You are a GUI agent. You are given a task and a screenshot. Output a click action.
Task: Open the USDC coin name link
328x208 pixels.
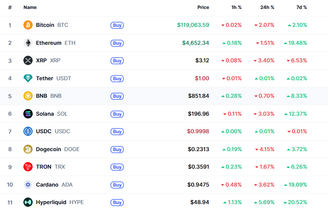[x=44, y=131]
